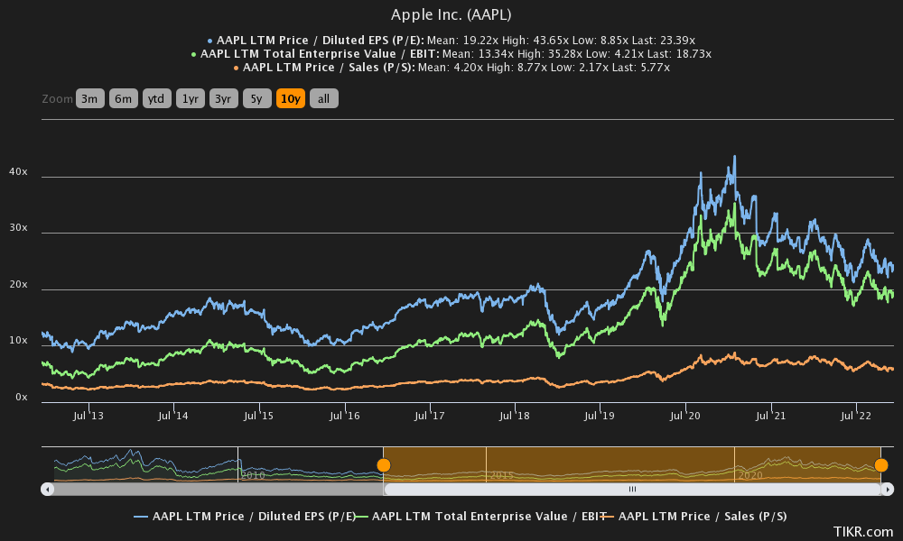Screen dimensions: 903x541
Task: Click the Zoom label
Action: (x=57, y=99)
